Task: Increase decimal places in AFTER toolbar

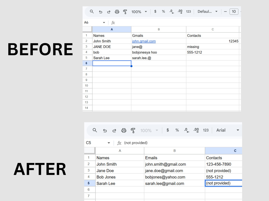Action: click(196, 130)
